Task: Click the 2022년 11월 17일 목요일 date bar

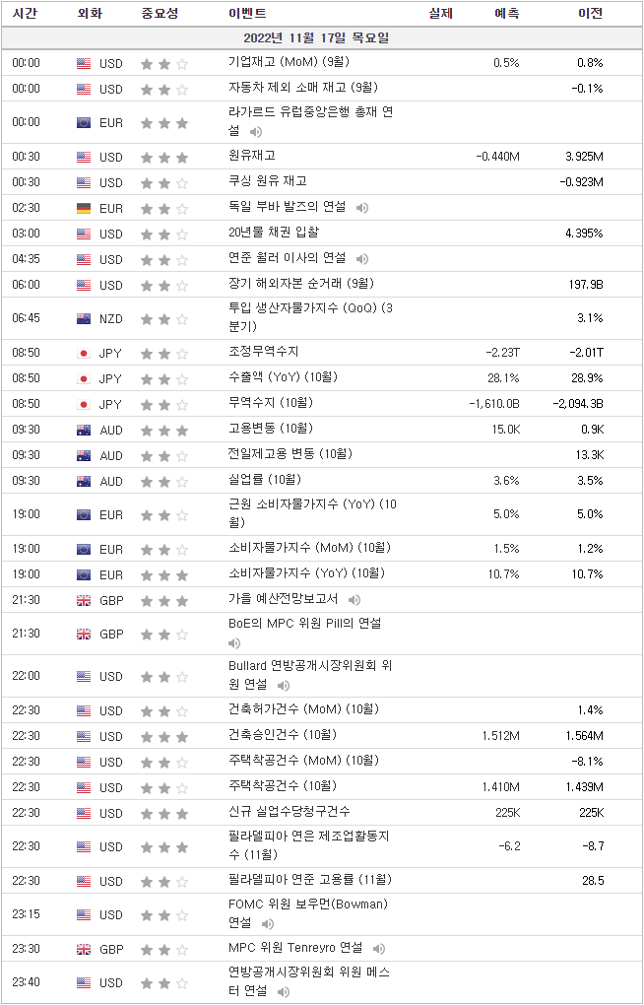Action: click(x=322, y=37)
